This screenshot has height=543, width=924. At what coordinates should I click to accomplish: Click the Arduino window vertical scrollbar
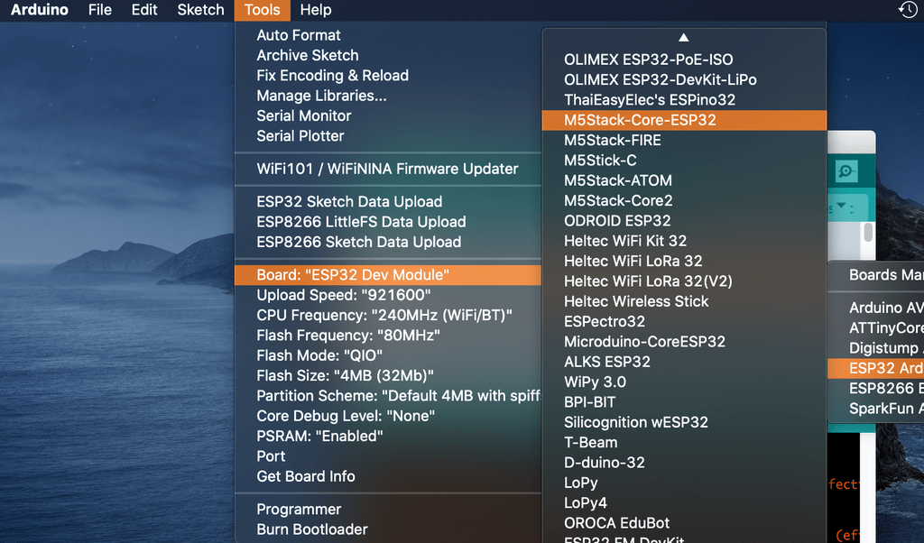pos(868,232)
